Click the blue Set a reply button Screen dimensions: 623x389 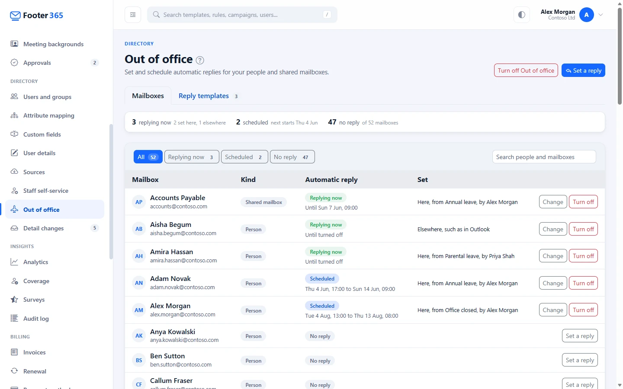tap(583, 70)
